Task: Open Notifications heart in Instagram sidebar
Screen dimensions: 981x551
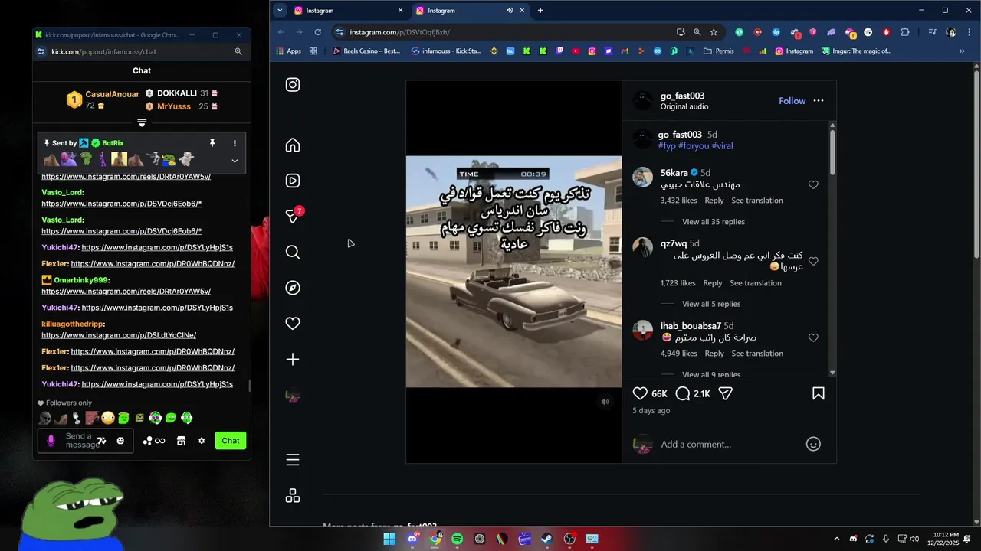Action: point(293,324)
